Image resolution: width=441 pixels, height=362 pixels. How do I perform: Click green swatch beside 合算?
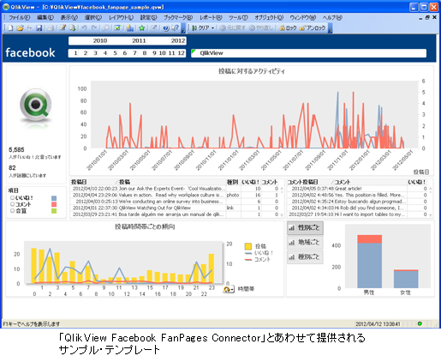click(54, 211)
